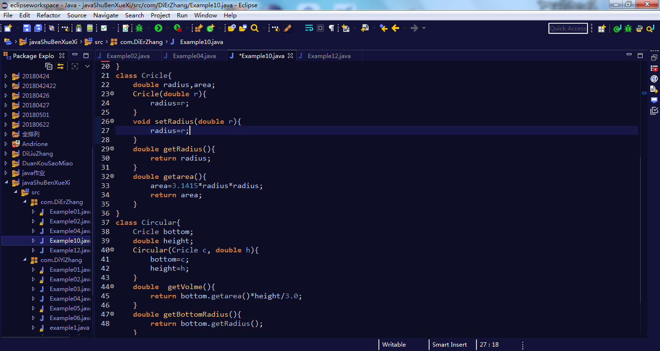The height and width of the screenshot is (351, 660).
Task: Click the New Java Class icon
Action: (211, 28)
